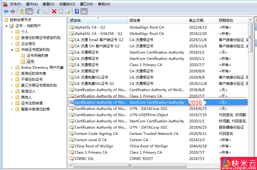Viewport: 257px width, 170px height.
Task: Expand the 企业信任 node
Action: (x=12, y=44)
